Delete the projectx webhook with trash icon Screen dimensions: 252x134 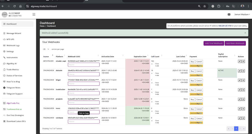(243, 99)
